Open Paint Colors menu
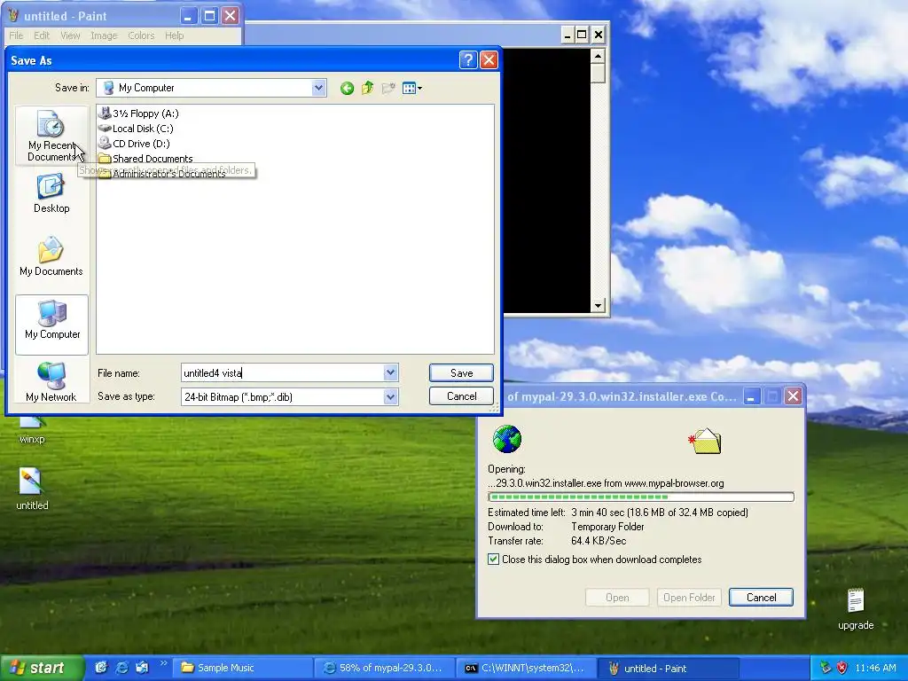The height and width of the screenshot is (681, 908). click(x=141, y=35)
